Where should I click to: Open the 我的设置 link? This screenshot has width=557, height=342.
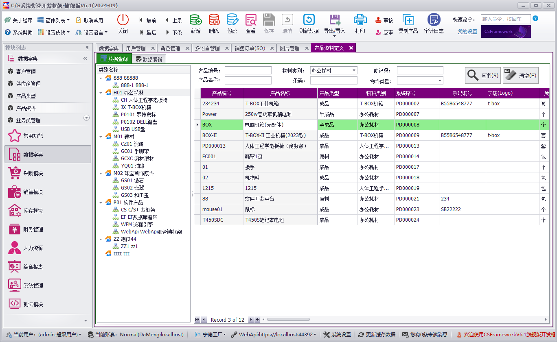467,32
